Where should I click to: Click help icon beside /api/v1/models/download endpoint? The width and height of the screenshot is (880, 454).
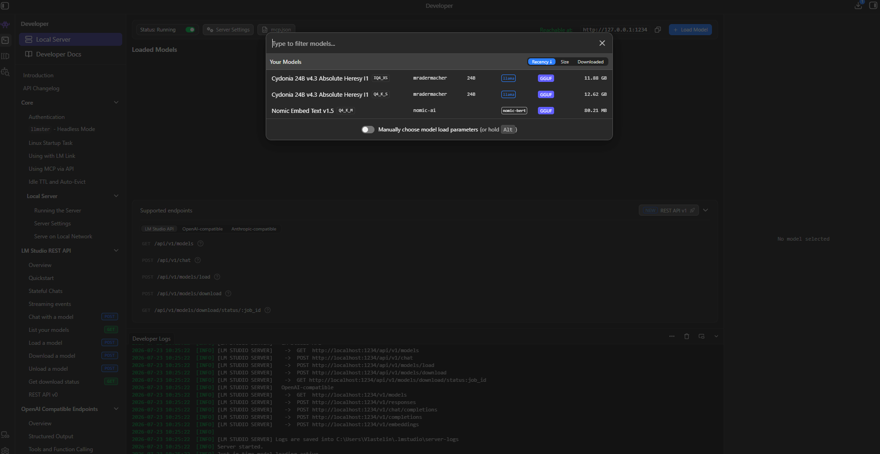tap(228, 293)
